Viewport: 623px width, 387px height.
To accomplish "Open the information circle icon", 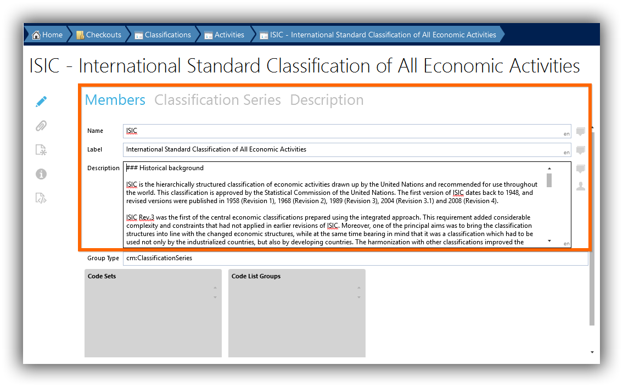I will [41, 174].
